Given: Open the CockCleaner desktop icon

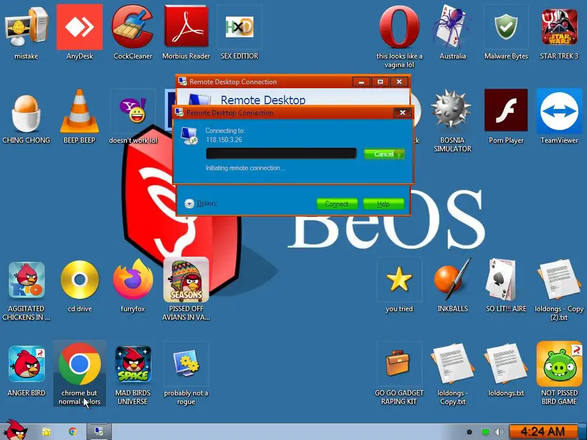Looking at the screenshot, I should pyautogui.click(x=132, y=33).
